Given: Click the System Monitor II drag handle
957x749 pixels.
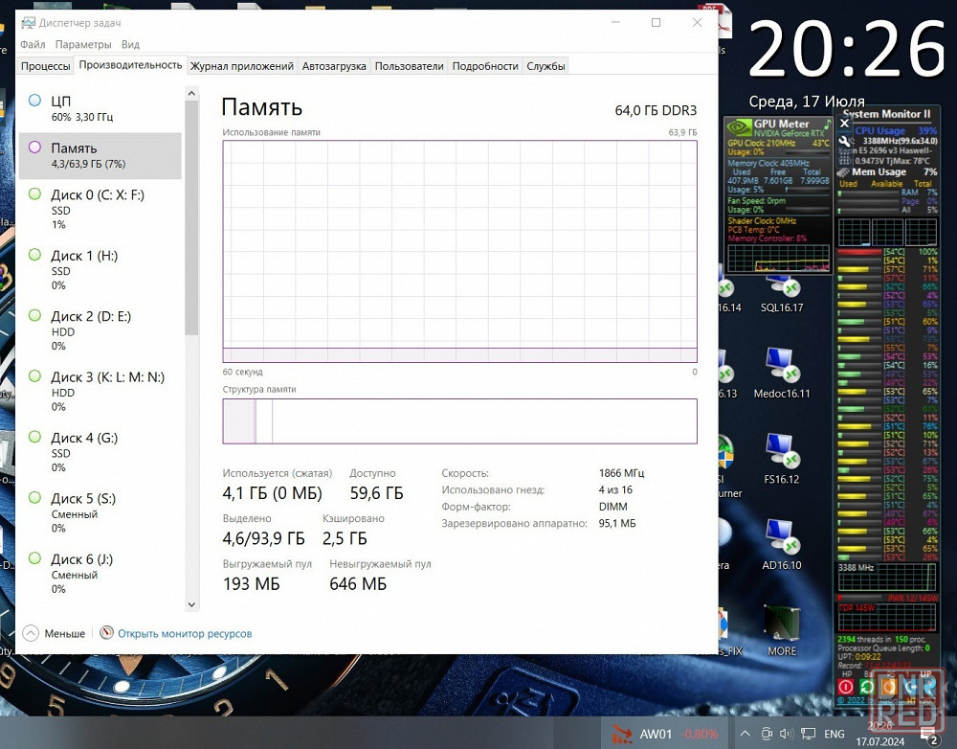Looking at the screenshot, I should tap(845, 158).
